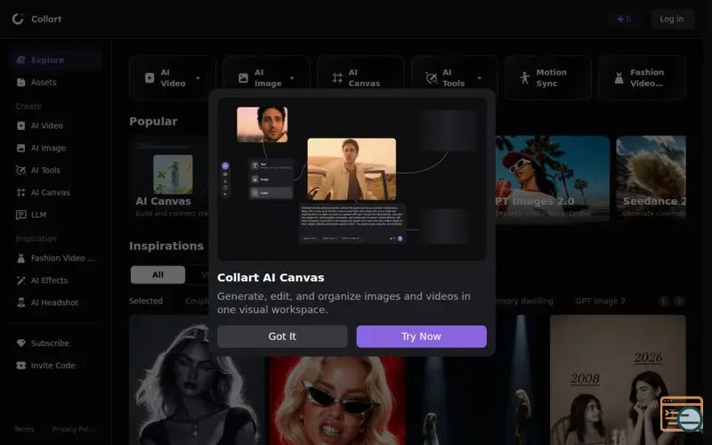This screenshot has width=712, height=445.
Task: Select the Motion Sync card label
Action: pyautogui.click(x=551, y=78)
